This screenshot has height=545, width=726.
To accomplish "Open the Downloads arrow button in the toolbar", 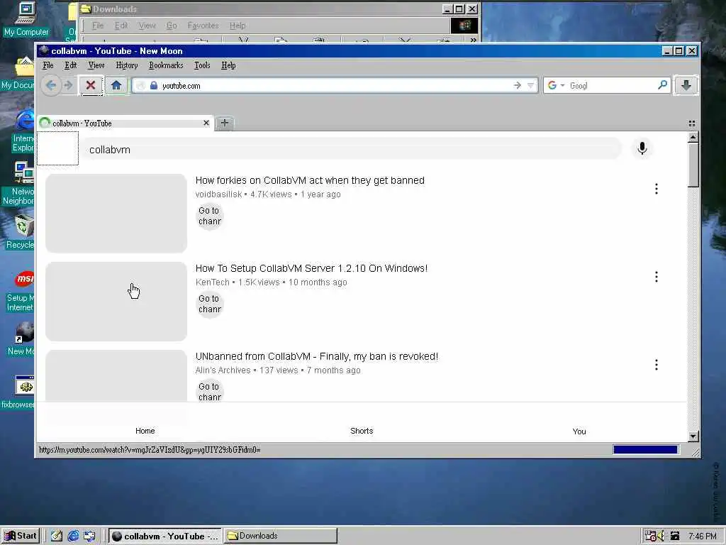I will (x=686, y=85).
